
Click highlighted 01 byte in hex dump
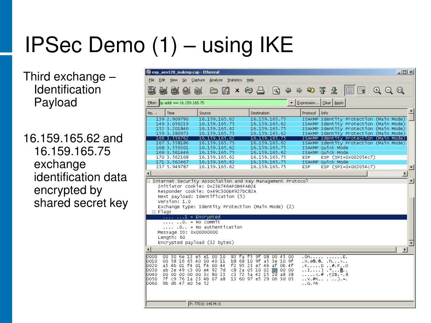tap(274, 270)
